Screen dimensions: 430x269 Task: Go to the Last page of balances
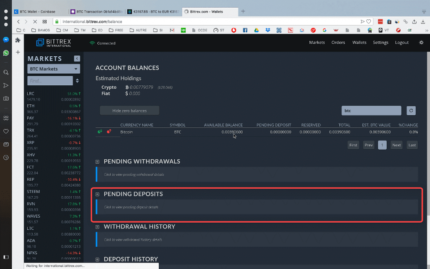coord(412,145)
